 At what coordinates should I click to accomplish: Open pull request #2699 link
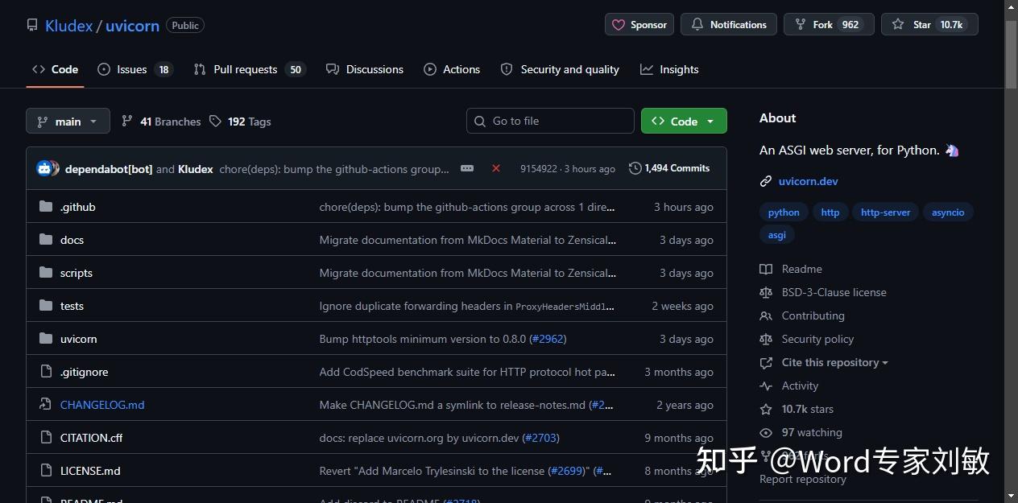[x=565, y=471]
